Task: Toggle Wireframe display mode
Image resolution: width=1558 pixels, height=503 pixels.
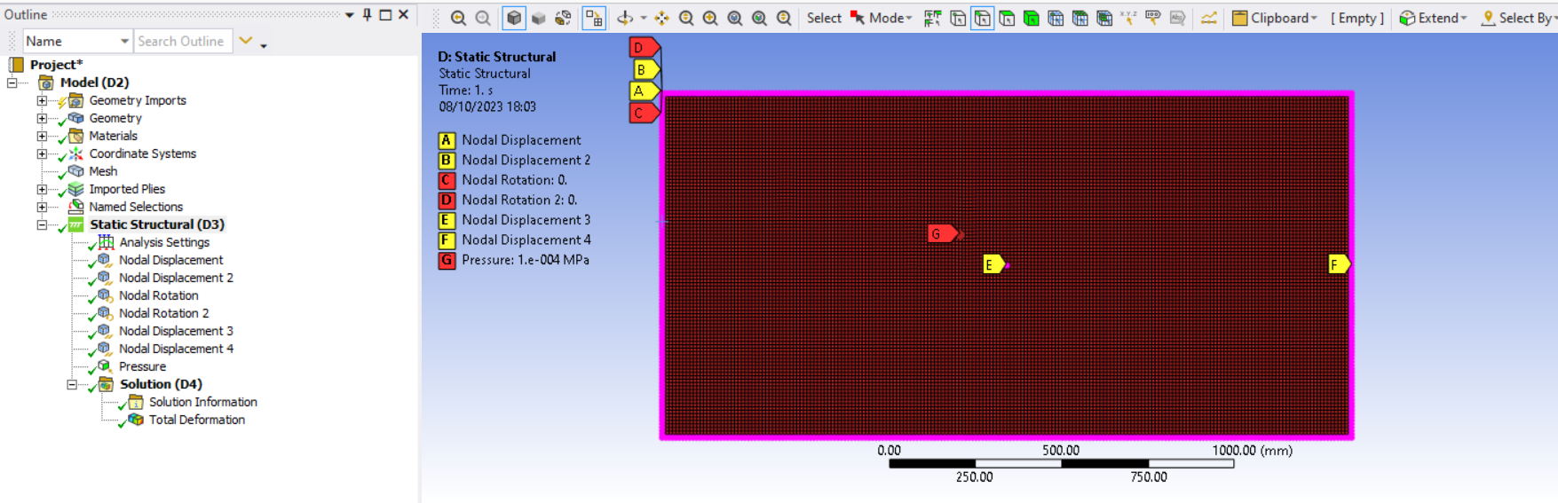Action: point(563,18)
